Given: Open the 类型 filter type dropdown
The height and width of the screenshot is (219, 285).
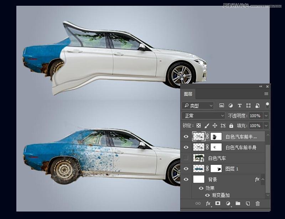Looking at the screenshot, I should 198,106.
